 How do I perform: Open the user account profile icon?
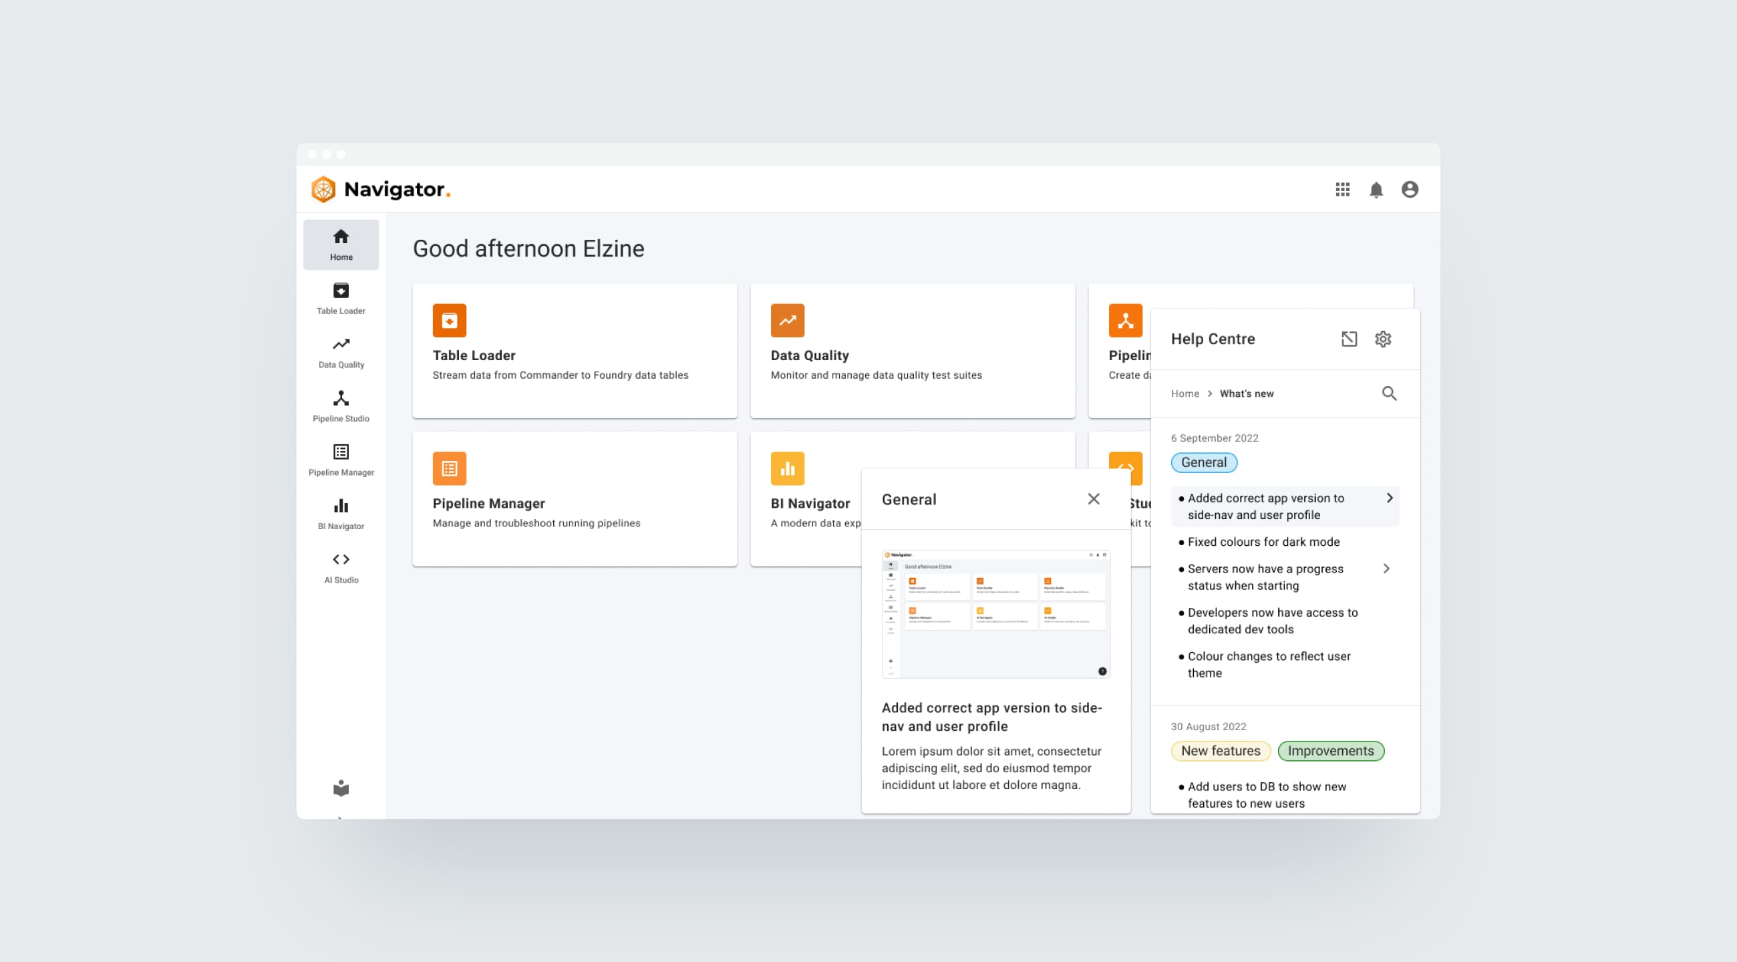pyautogui.click(x=1409, y=190)
